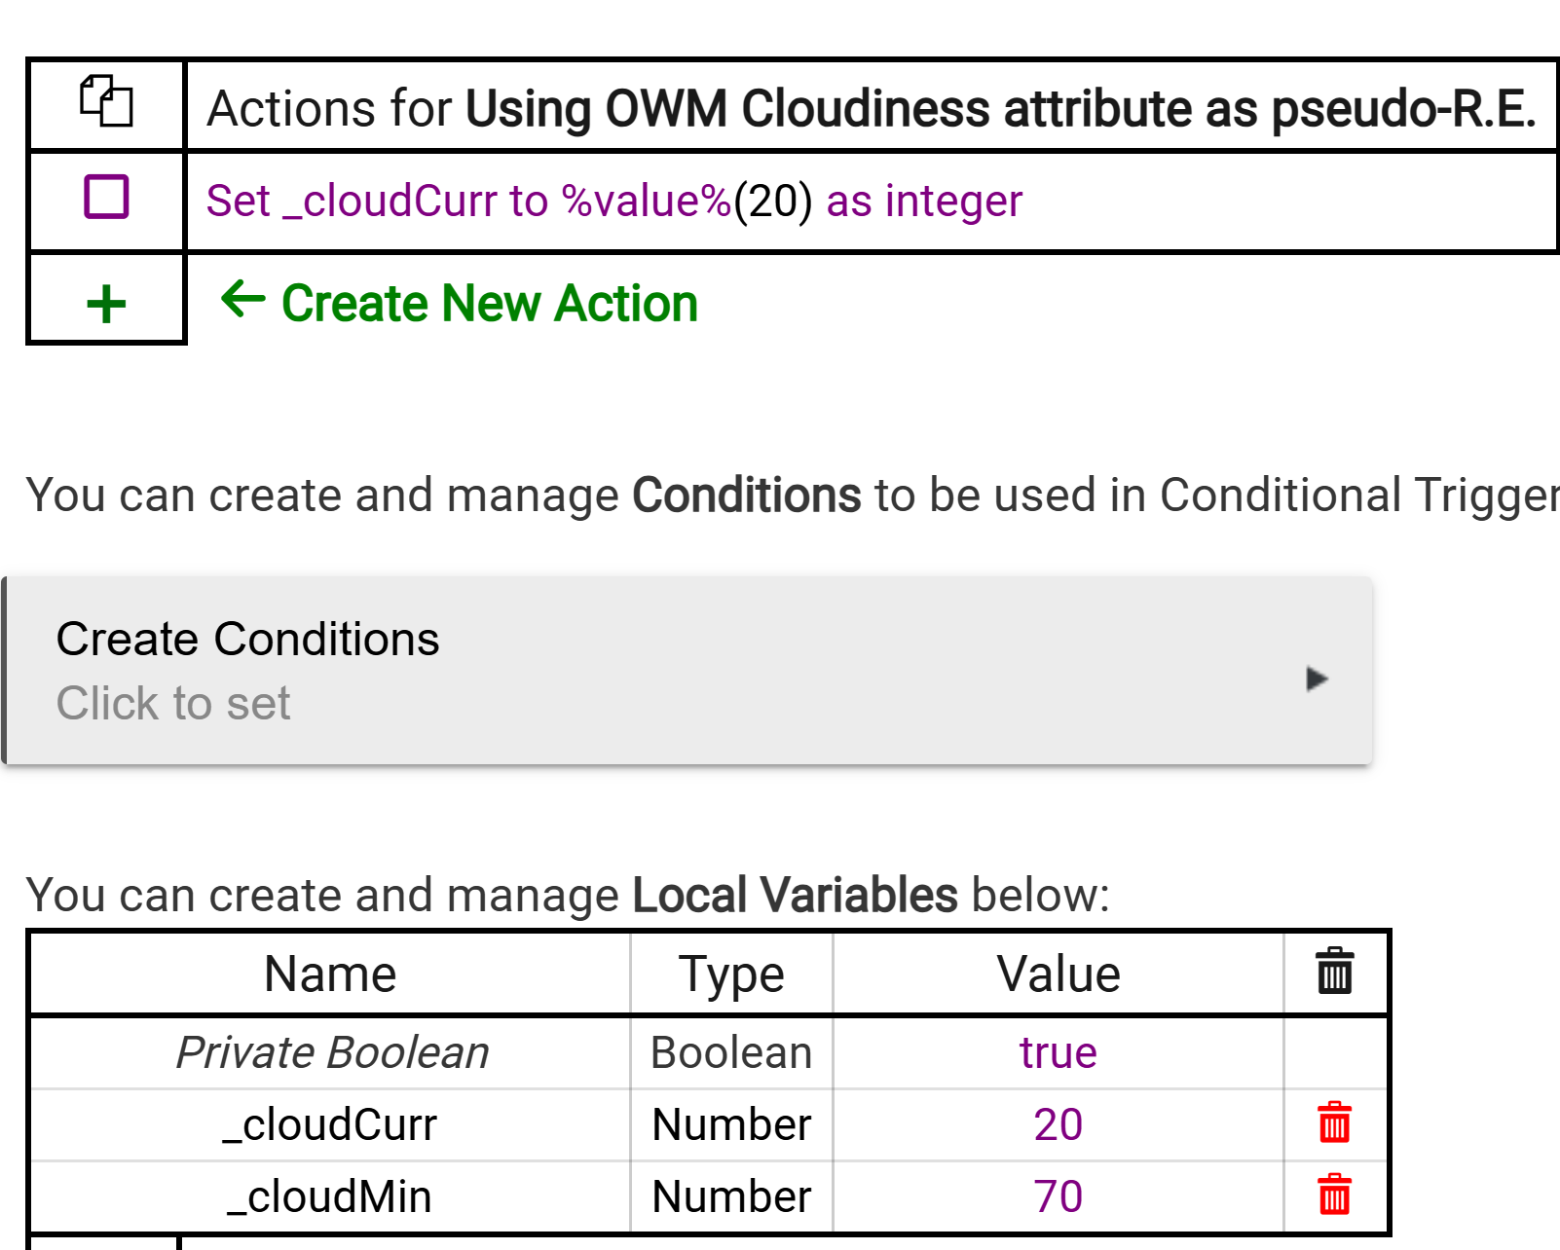Toggle the Private Boolean value true
Image resolution: width=1560 pixels, height=1250 pixels.
pyautogui.click(x=1057, y=1052)
